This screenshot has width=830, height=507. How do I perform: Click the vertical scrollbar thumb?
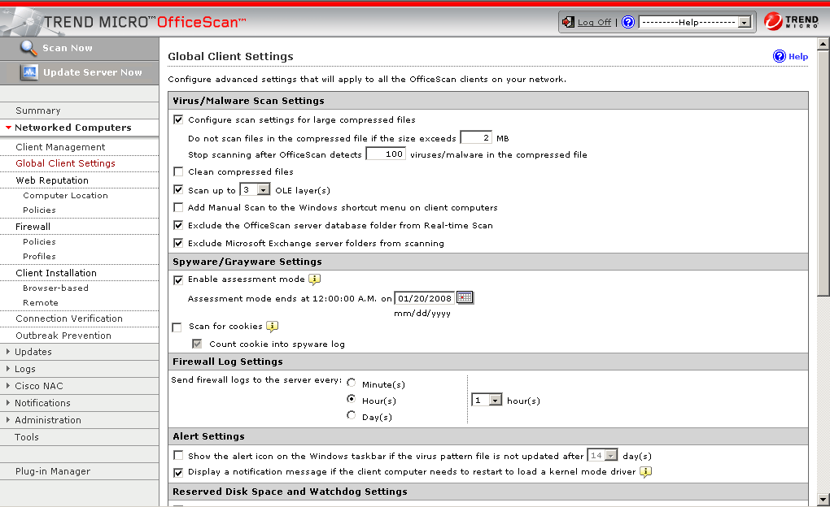823,173
